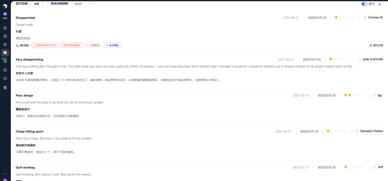
Task: Open the 是否违规 dropdown showing 全部
Action: 39,4
